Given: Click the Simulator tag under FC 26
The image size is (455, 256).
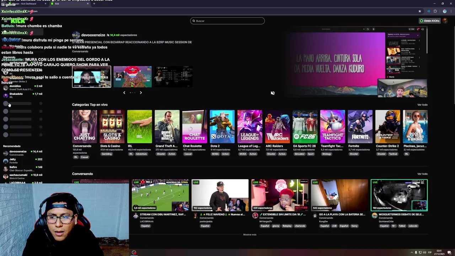Looking at the screenshot, I should [x=299, y=154].
